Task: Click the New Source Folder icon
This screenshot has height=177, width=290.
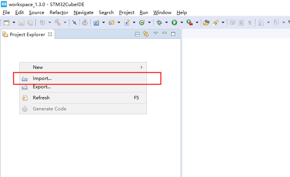Action: pyautogui.click(x=111, y=22)
